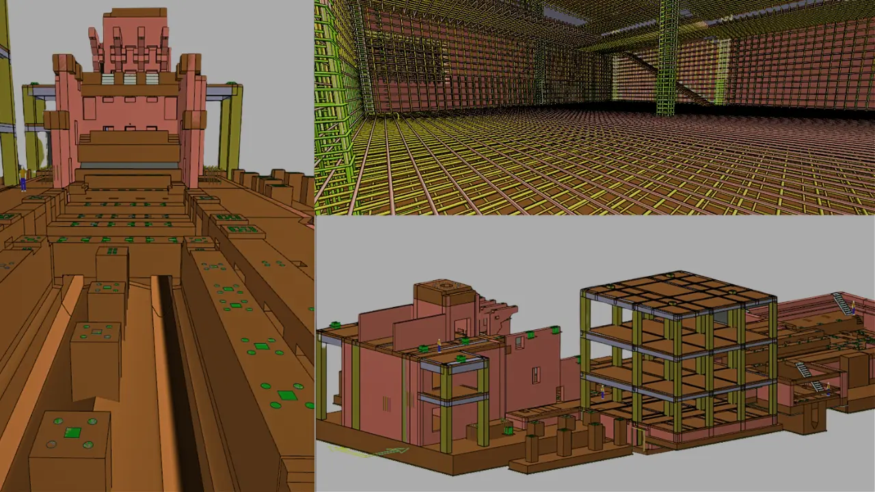Select the window on the pink wall
The width and height of the screenshot is (875, 492).
tap(536, 374)
